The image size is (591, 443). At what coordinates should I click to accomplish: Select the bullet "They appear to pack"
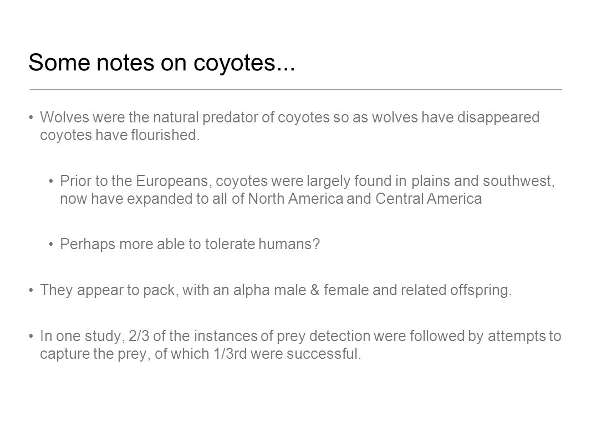pos(276,290)
